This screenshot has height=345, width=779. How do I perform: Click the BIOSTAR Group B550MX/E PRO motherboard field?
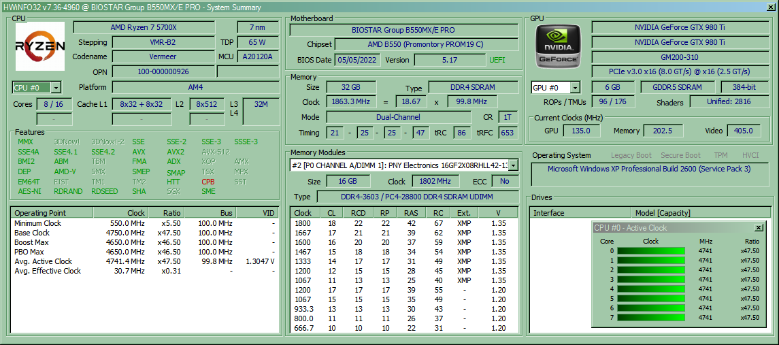[x=403, y=30]
